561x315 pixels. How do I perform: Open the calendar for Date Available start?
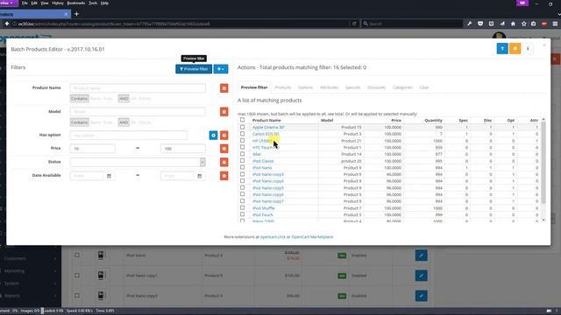(x=109, y=176)
